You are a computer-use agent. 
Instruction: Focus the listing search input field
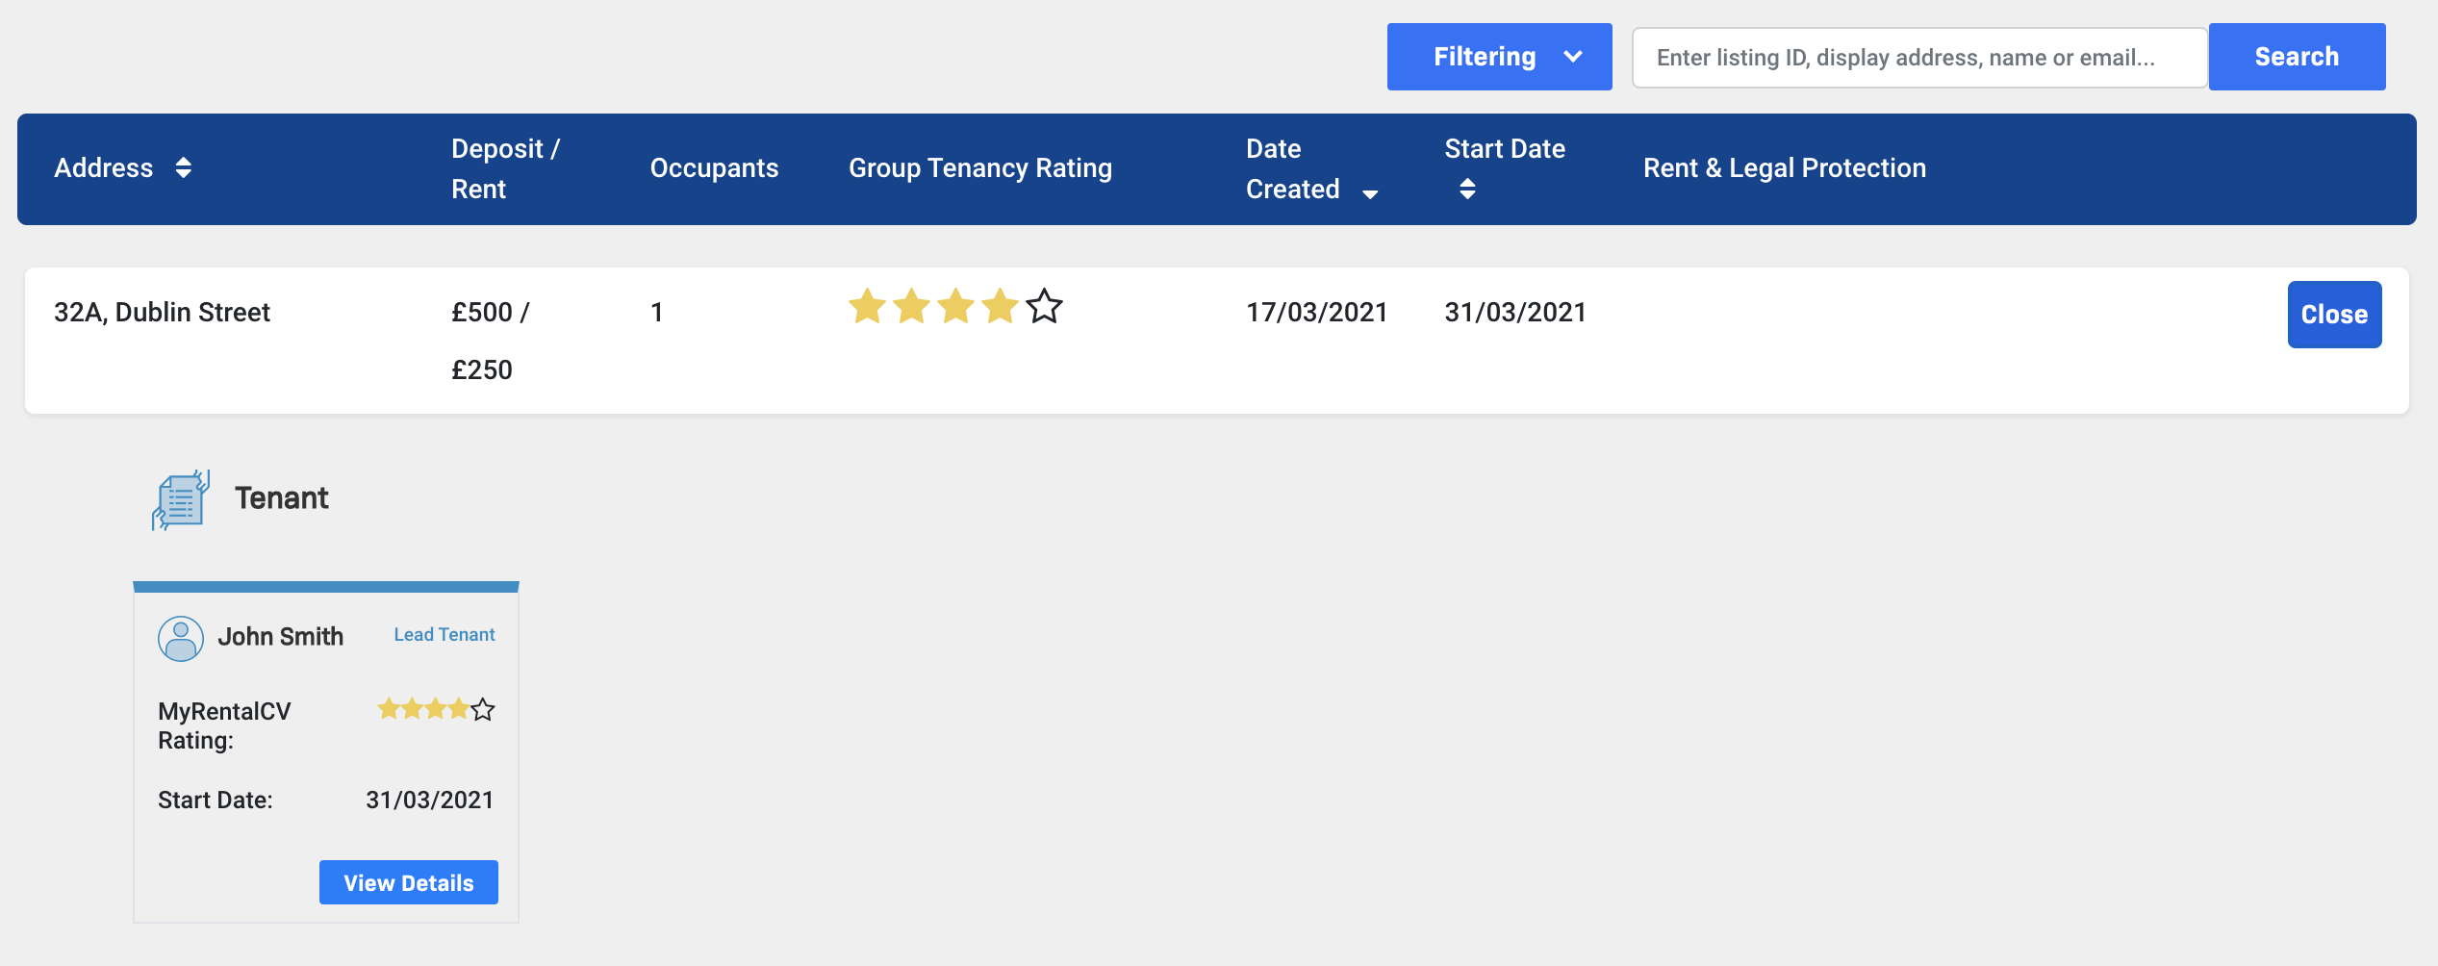click(1918, 58)
